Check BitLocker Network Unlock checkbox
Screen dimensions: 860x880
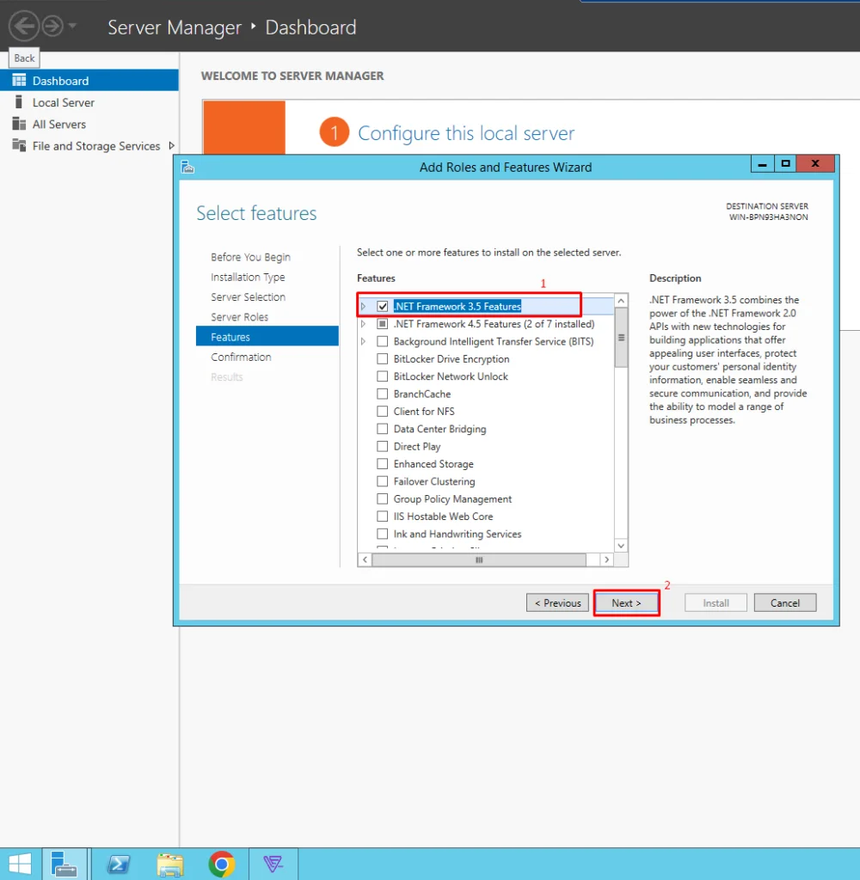[383, 376]
